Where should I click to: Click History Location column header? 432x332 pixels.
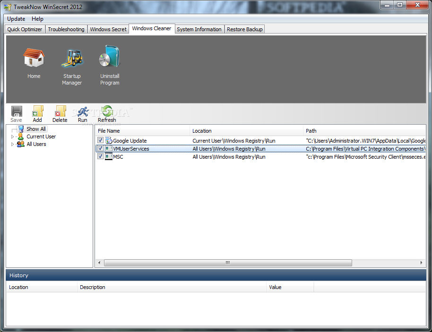(x=41, y=287)
